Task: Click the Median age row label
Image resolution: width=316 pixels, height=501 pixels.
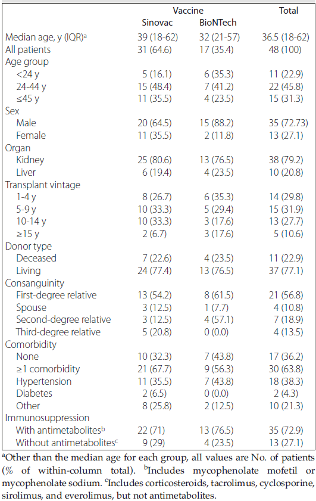Action: point(46,38)
